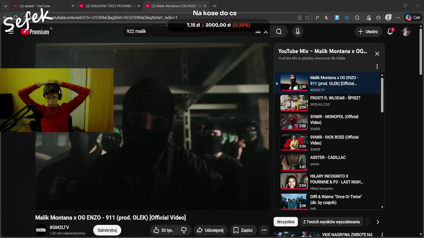Open YouTube notifications bell

tap(390, 32)
